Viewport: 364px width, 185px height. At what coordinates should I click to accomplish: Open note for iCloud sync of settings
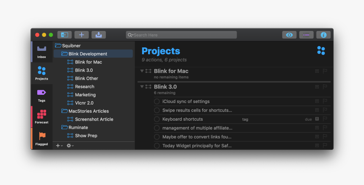click(x=317, y=101)
